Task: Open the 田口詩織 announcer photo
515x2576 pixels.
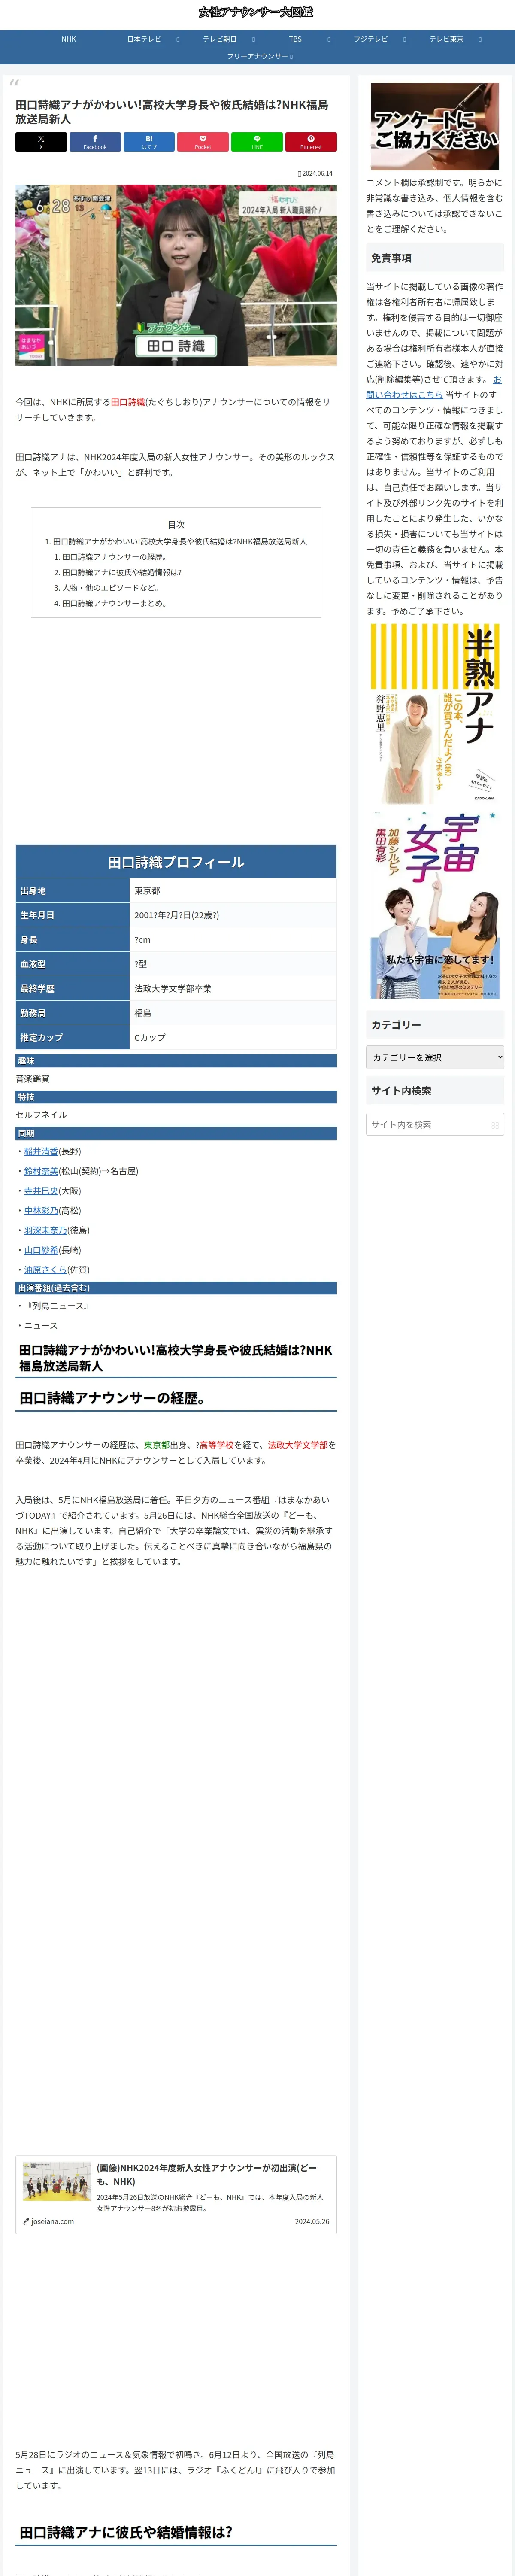Action: (176, 275)
